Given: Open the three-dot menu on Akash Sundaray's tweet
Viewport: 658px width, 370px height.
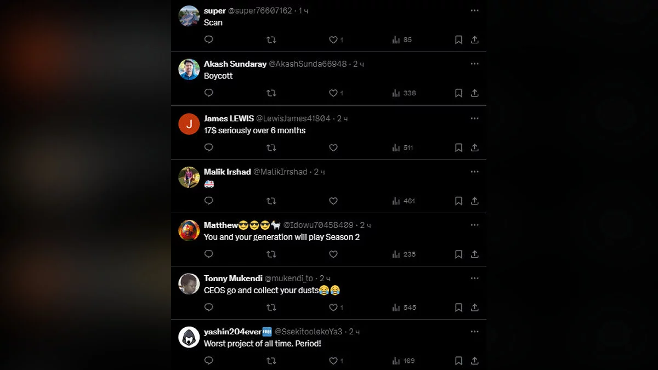Looking at the screenshot, I should tap(475, 64).
